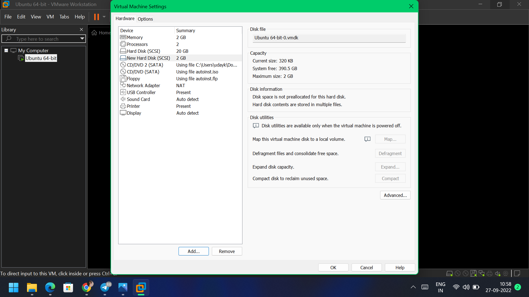Click the info icon next to Map option
529x297 pixels.
tap(368, 139)
